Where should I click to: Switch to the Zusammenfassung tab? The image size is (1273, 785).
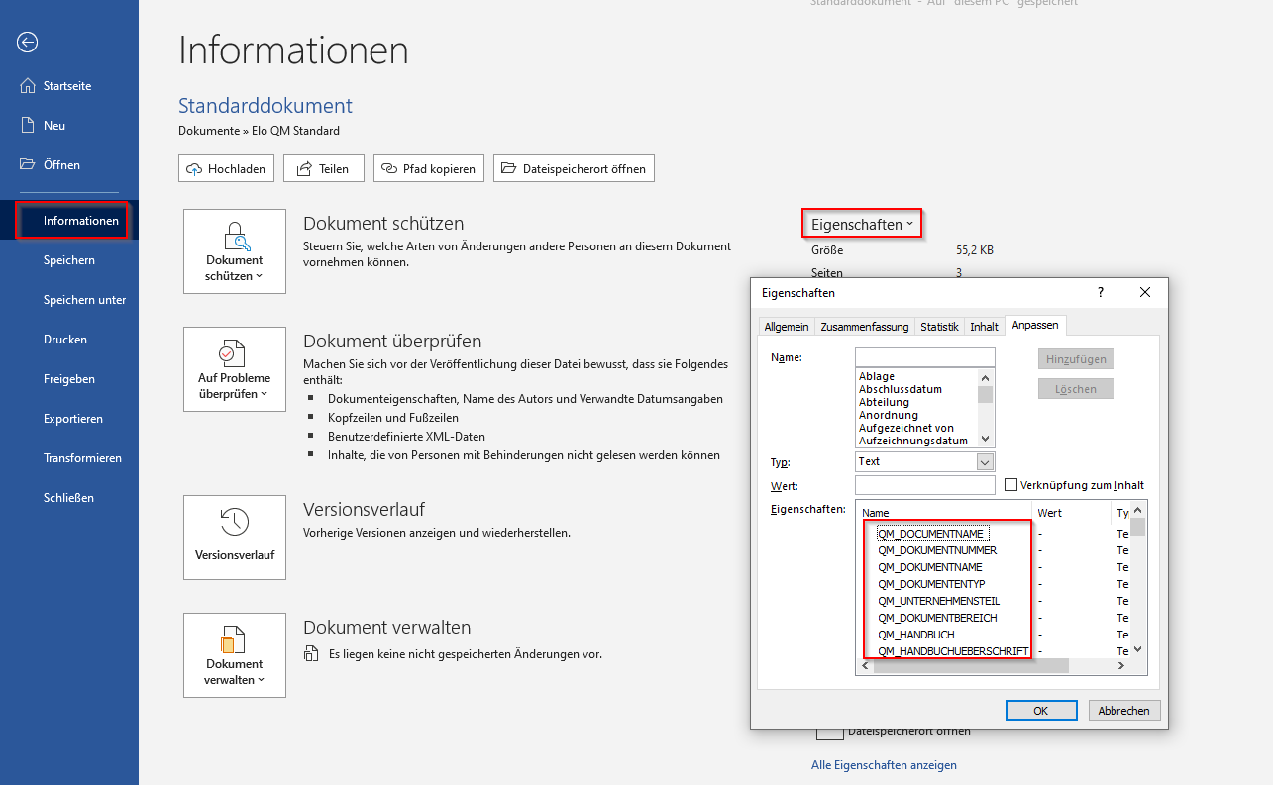tap(864, 327)
